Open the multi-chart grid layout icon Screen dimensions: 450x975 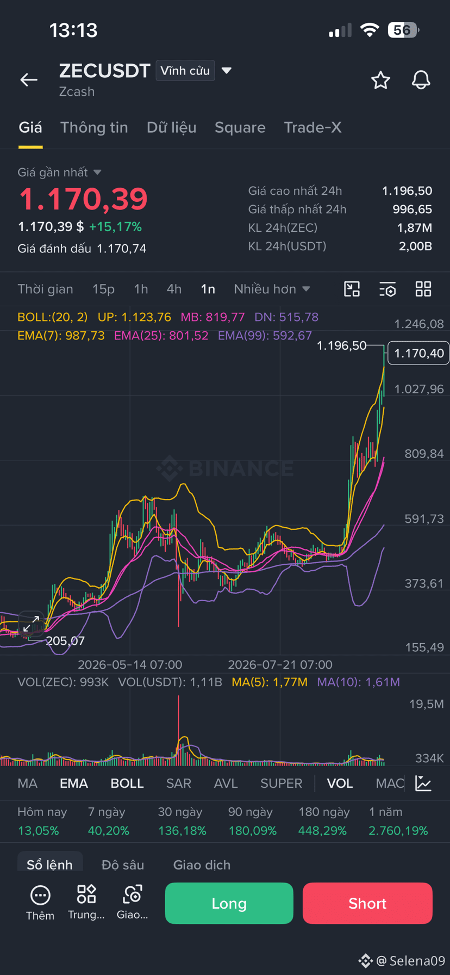[x=423, y=289]
